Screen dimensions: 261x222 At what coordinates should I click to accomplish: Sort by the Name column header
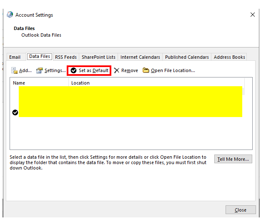(x=39, y=83)
